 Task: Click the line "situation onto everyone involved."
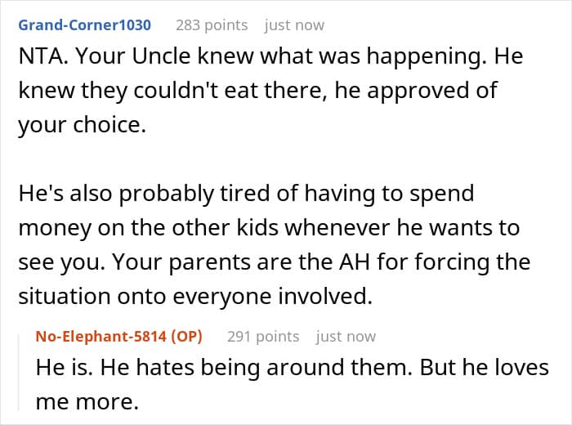click(x=195, y=296)
